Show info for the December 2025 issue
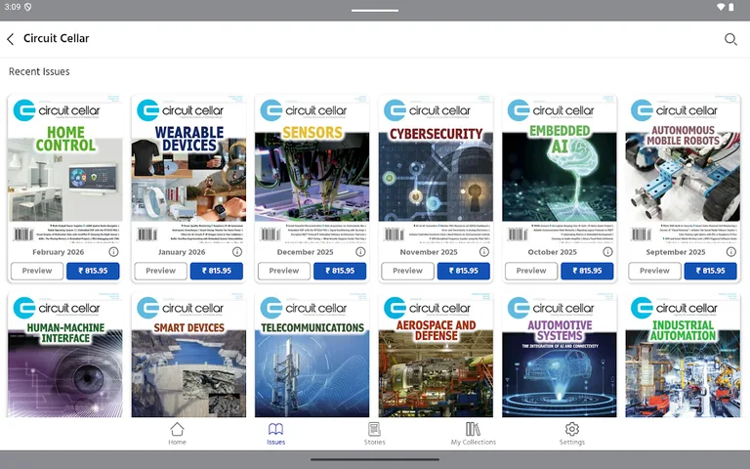 coord(361,252)
